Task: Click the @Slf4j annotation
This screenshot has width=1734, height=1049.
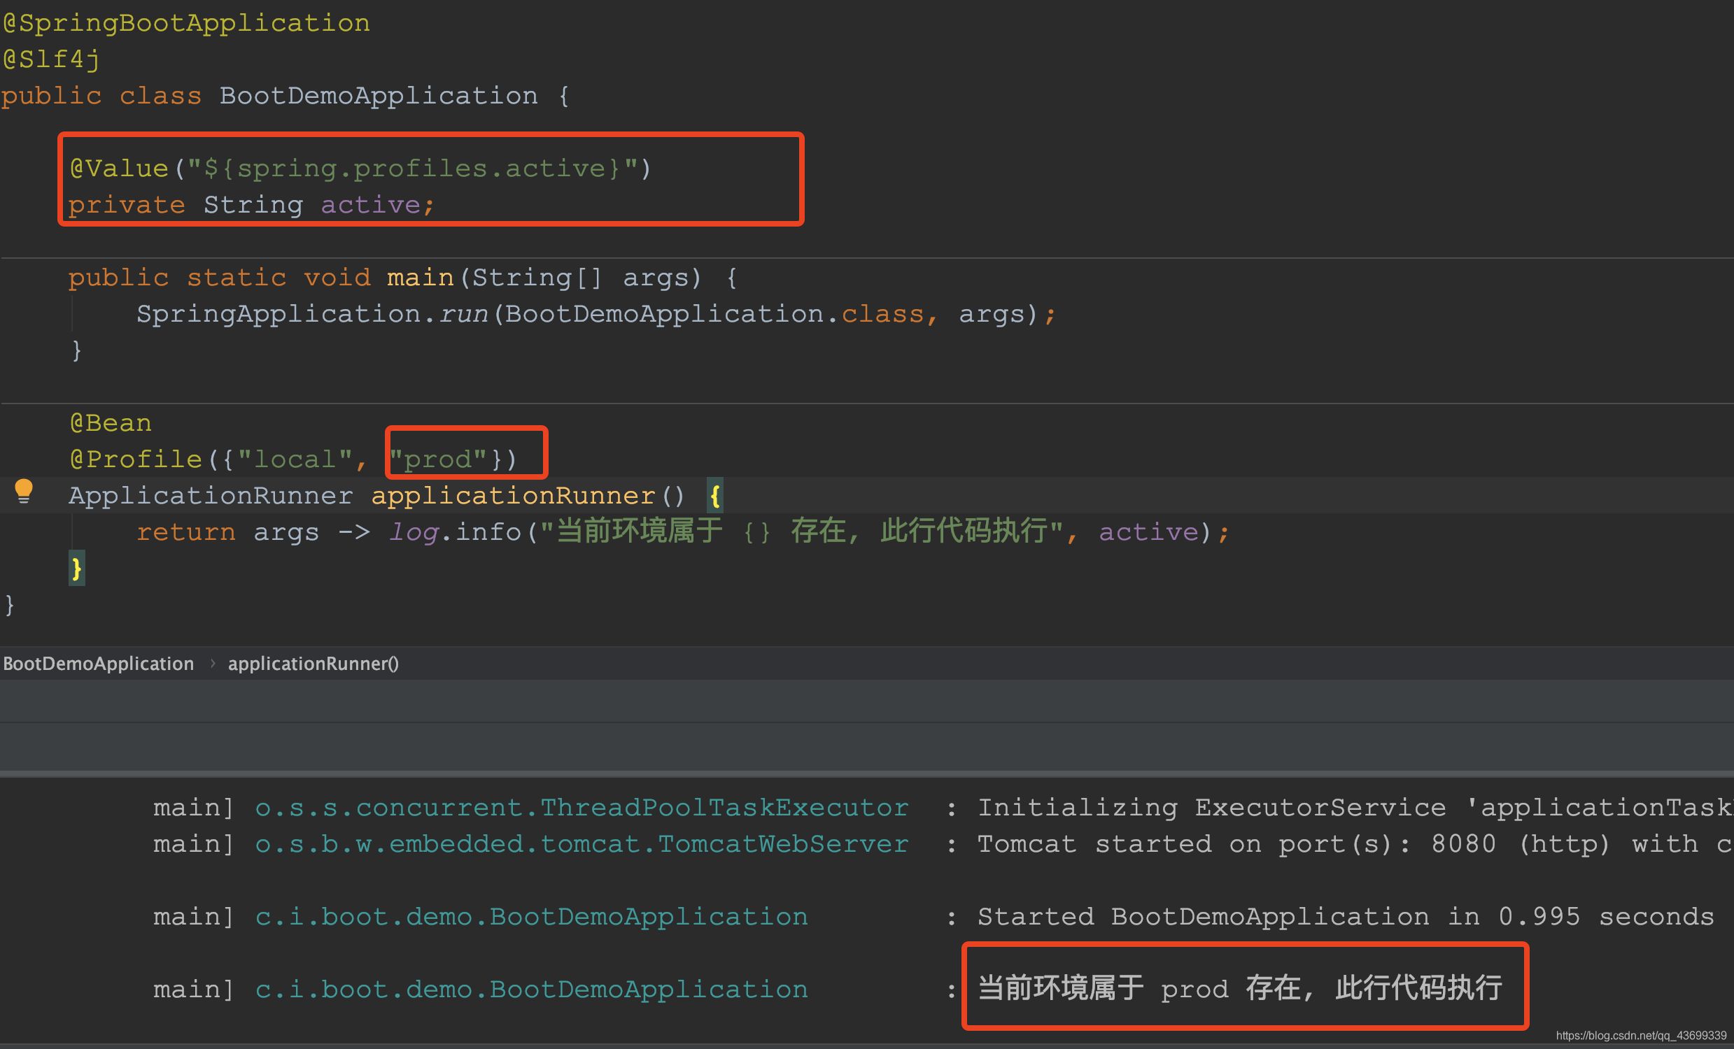Action: pos(51,59)
